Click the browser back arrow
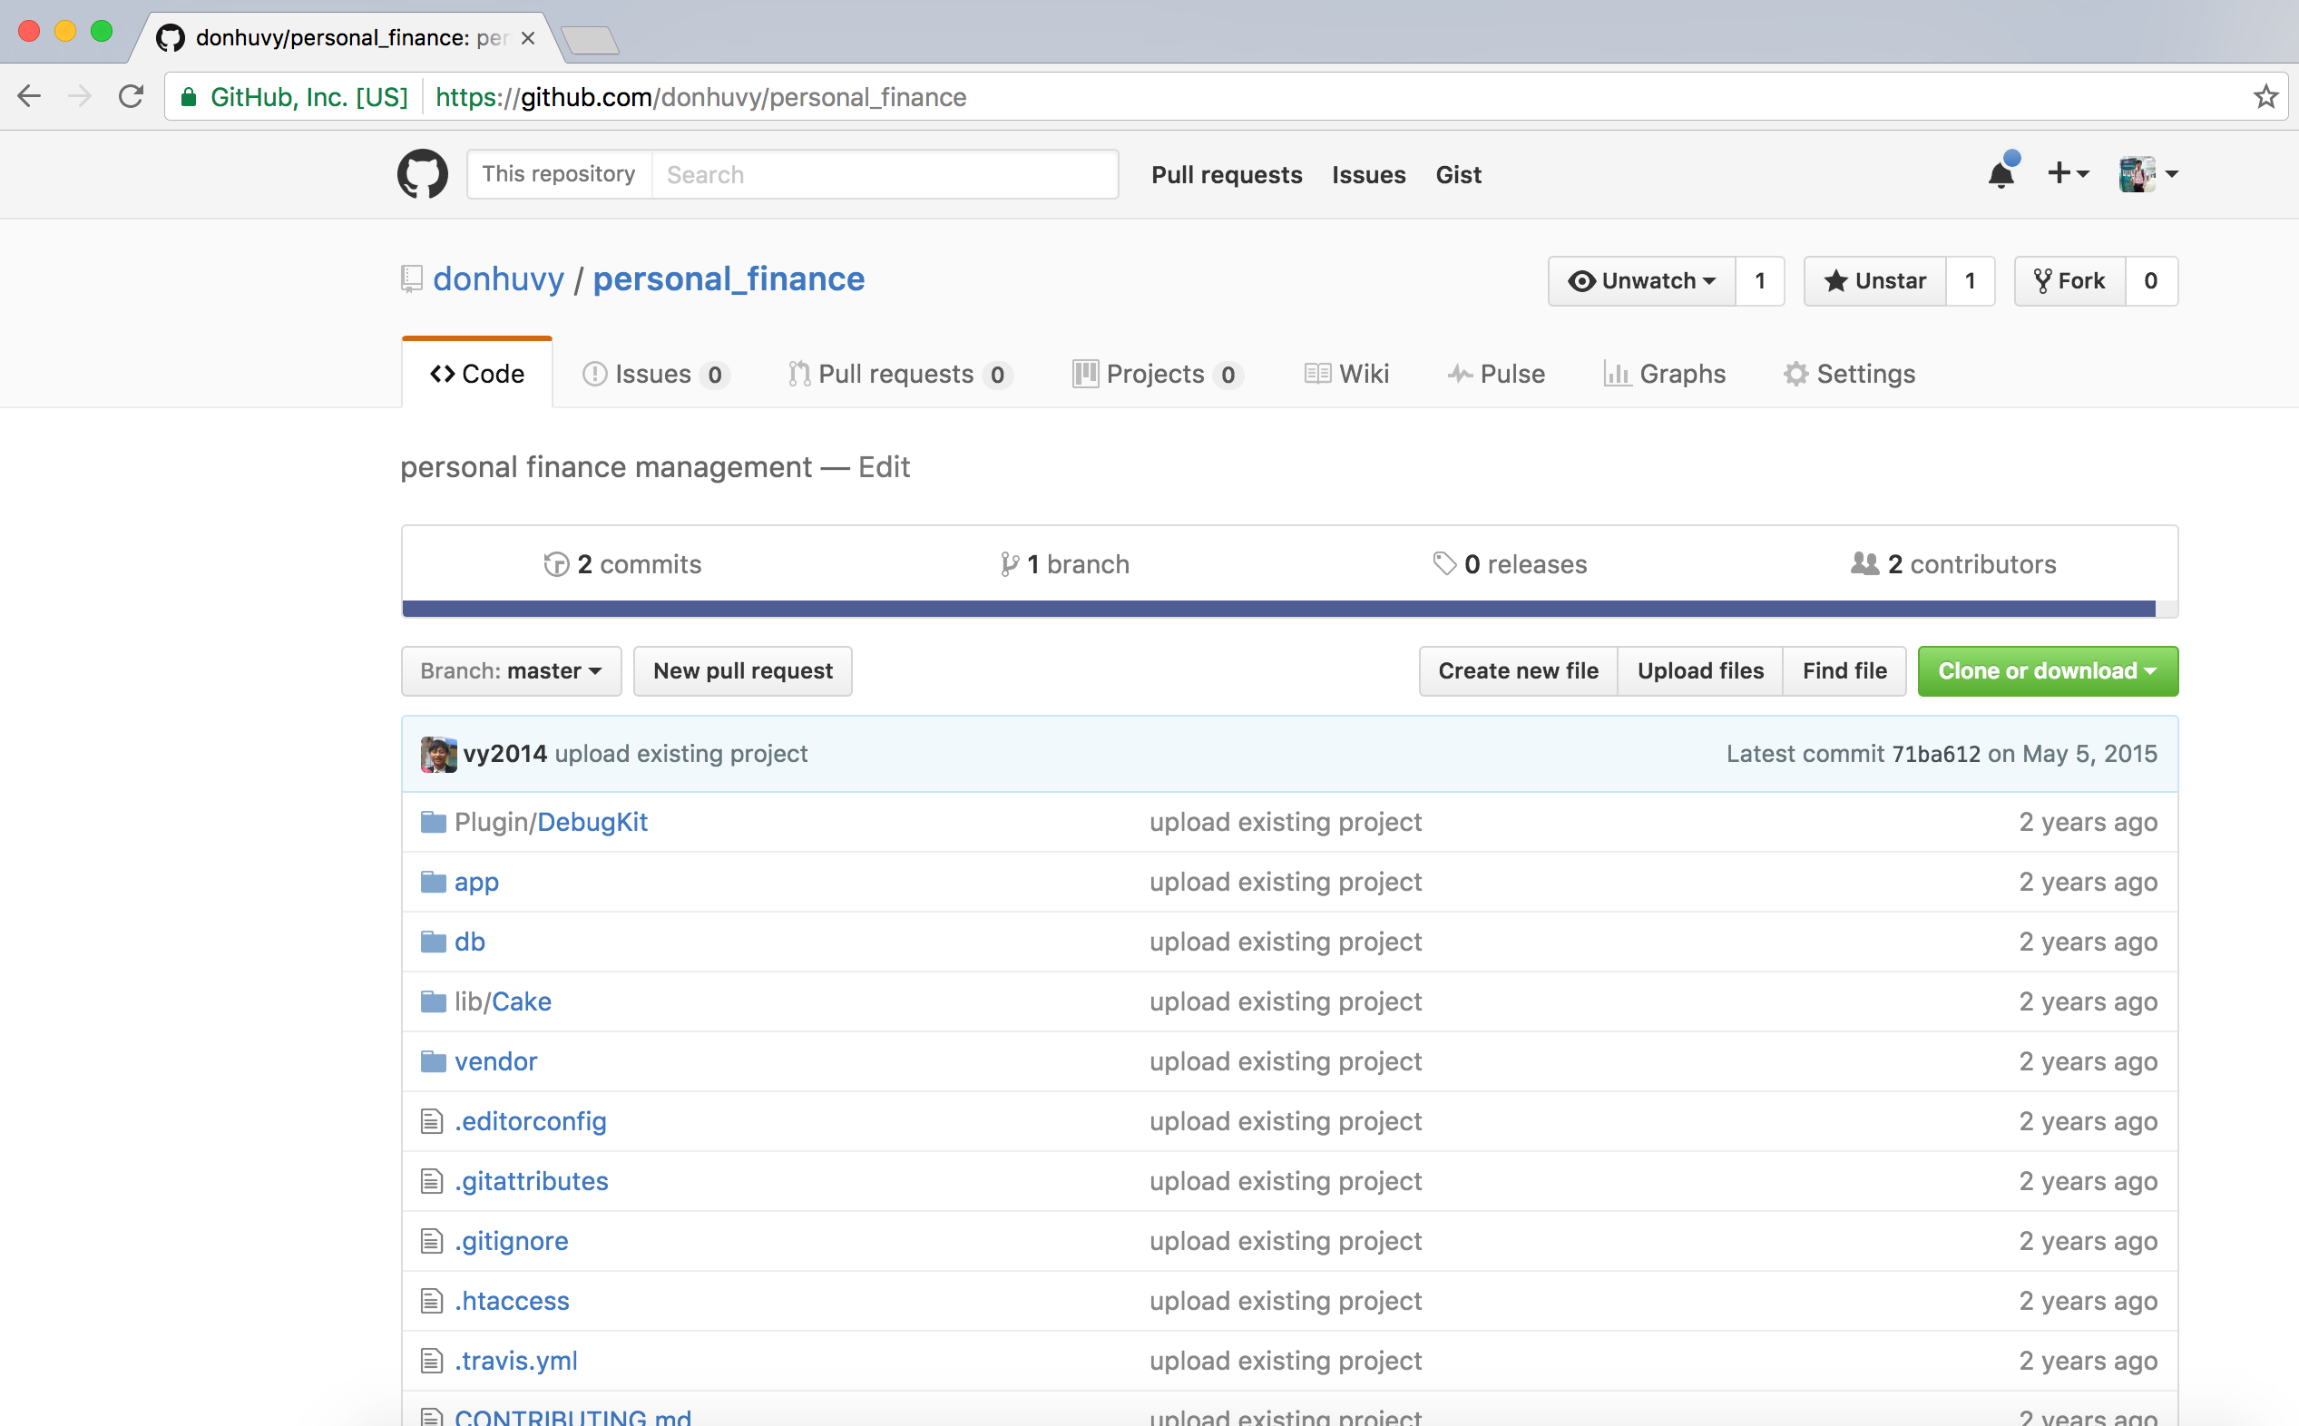 click(x=29, y=96)
